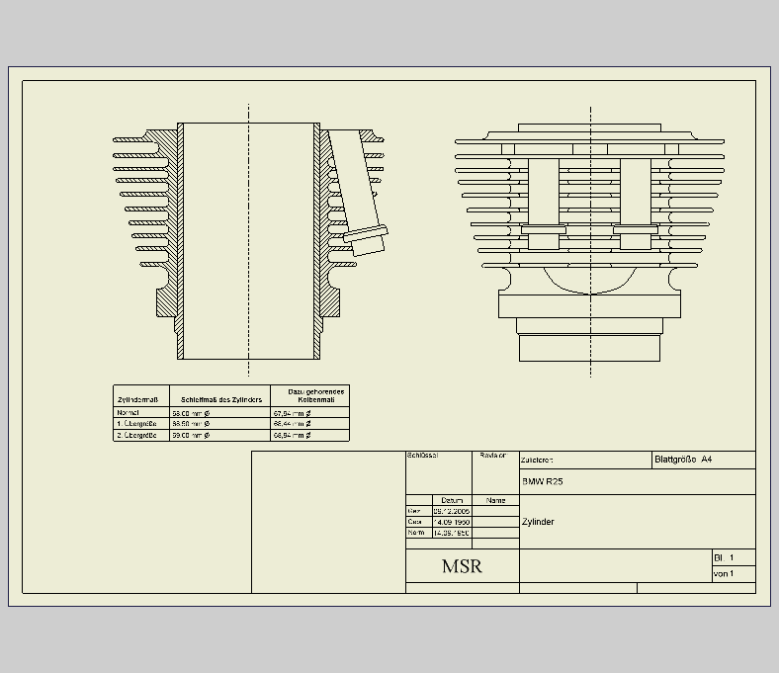Click the 'Zylinder' part name text

tap(538, 522)
